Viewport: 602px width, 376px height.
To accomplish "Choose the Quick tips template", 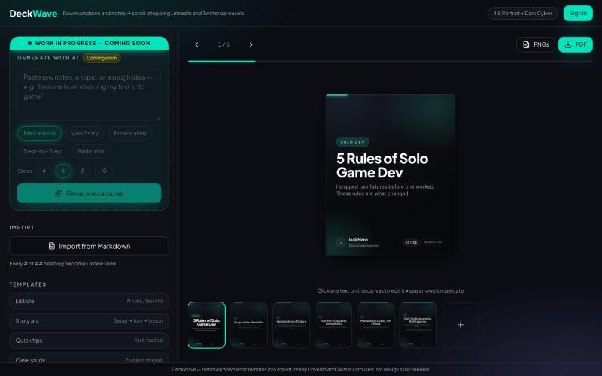I will [89, 341].
